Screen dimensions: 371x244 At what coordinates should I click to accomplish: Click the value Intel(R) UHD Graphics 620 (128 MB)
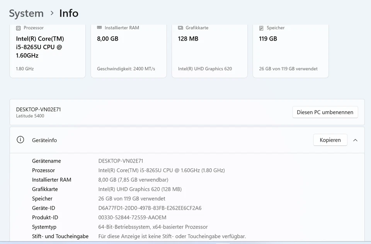coord(140,189)
